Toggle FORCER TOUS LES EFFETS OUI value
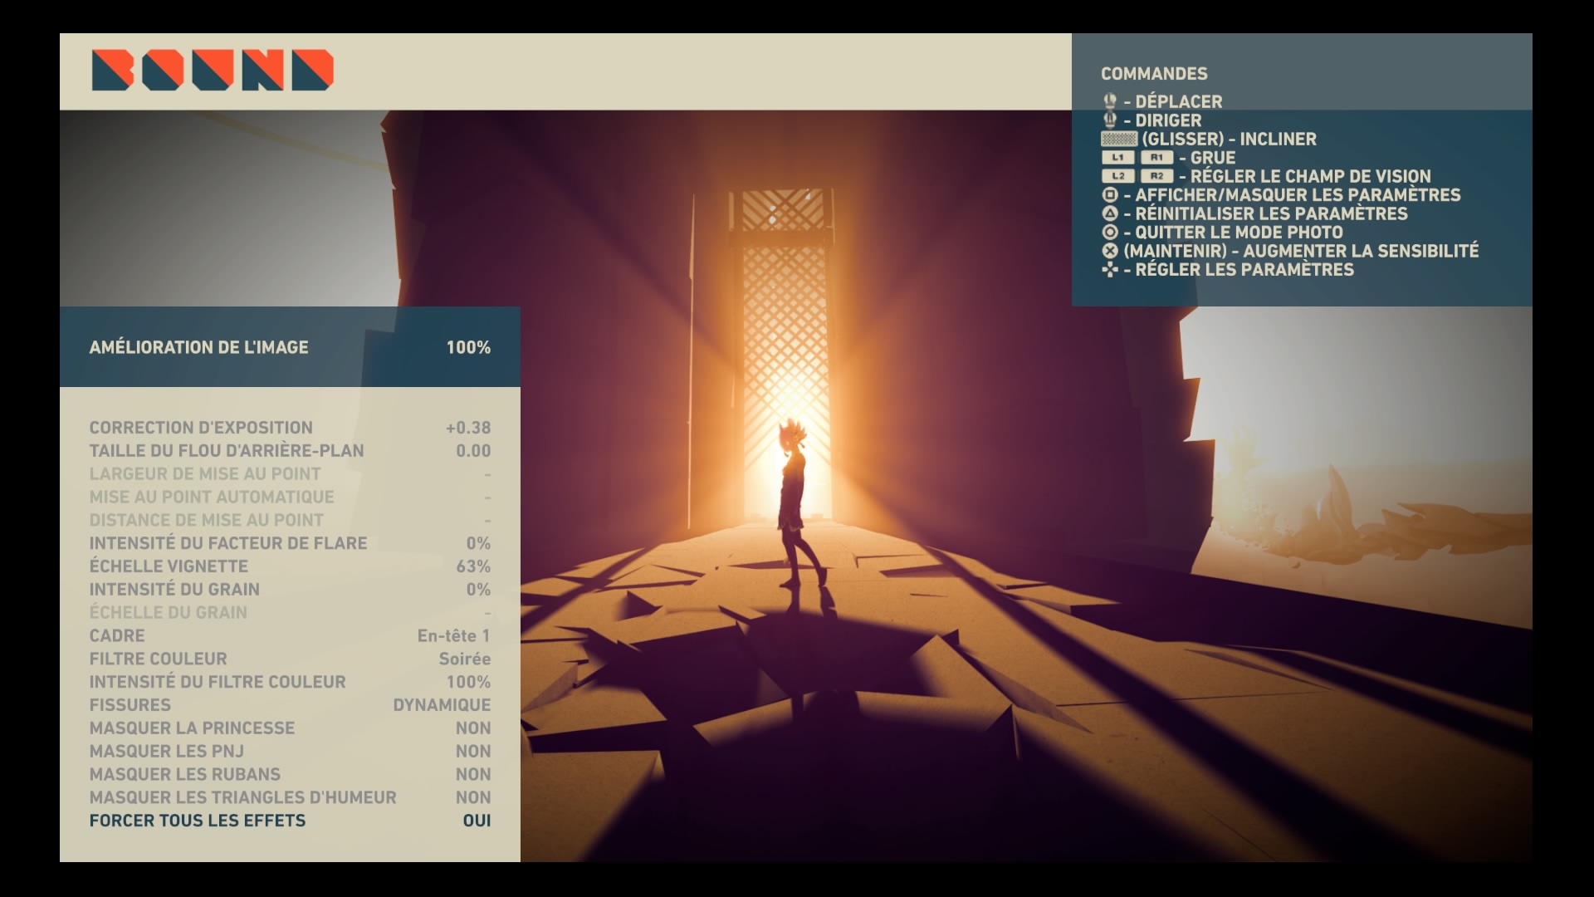 click(x=477, y=821)
